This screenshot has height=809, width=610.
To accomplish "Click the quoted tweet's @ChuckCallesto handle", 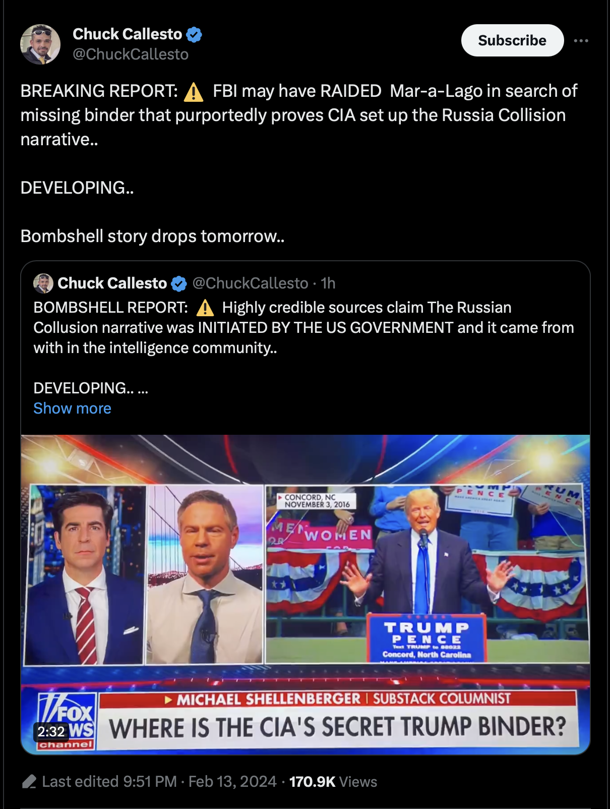I will point(250,283).
